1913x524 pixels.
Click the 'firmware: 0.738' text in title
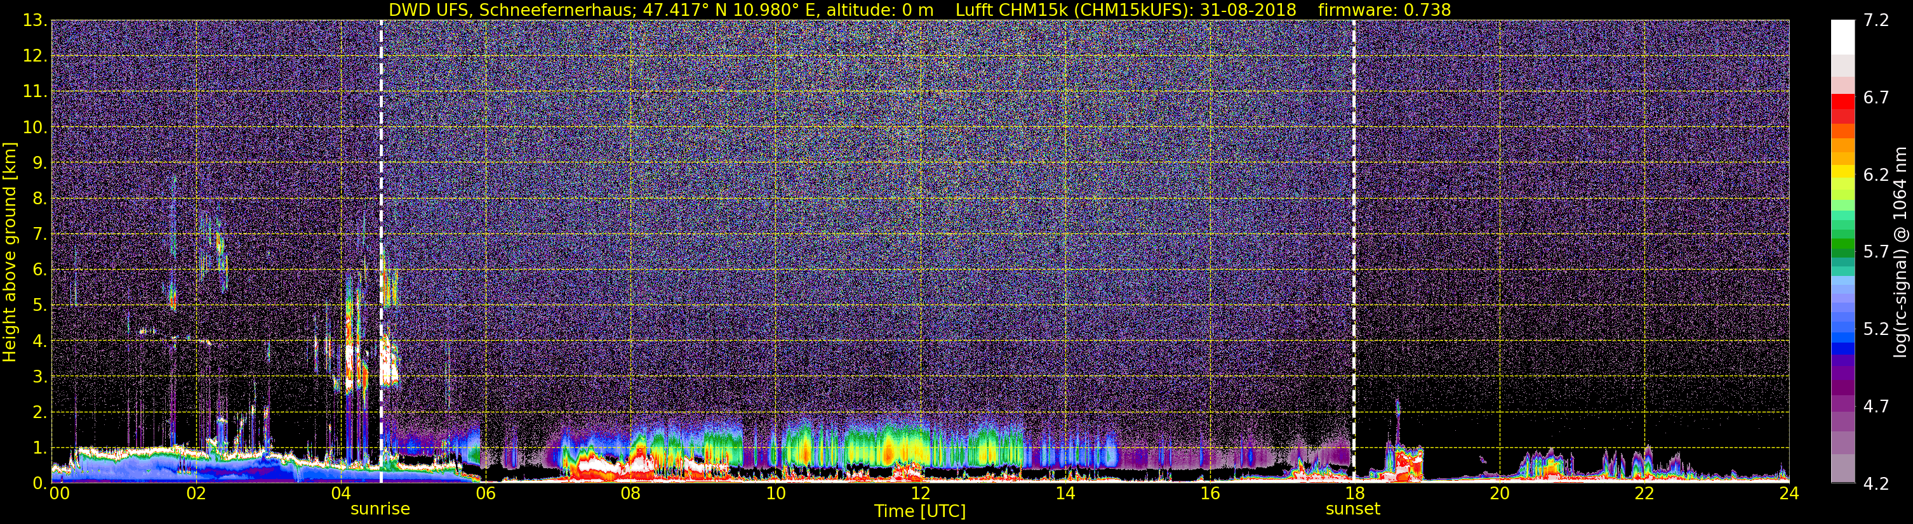point(1384,10)
